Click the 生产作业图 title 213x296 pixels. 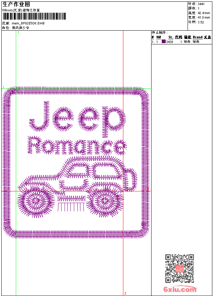(x=16, y=4)
